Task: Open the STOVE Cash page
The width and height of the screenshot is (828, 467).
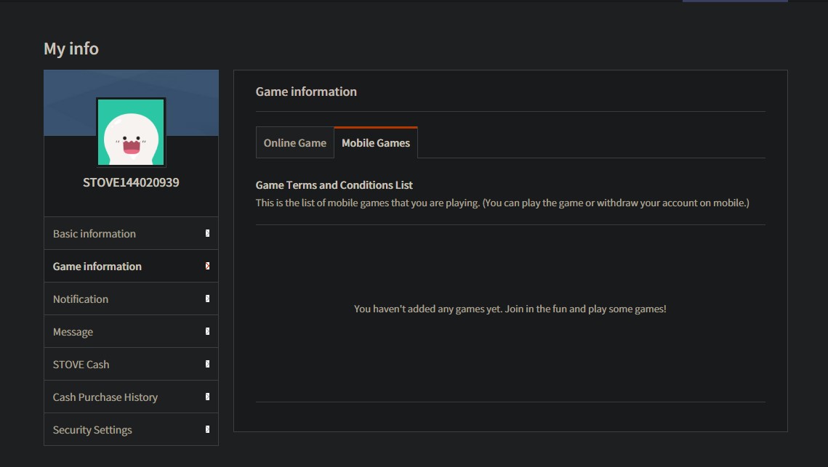Action: (x=81, y=364)
